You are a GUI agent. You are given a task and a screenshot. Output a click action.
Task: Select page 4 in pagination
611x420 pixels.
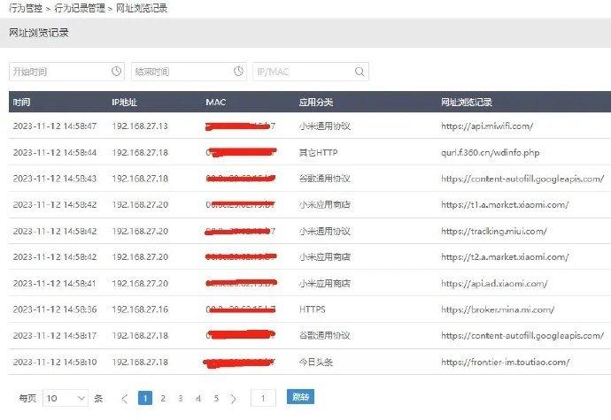coord(198,398)
